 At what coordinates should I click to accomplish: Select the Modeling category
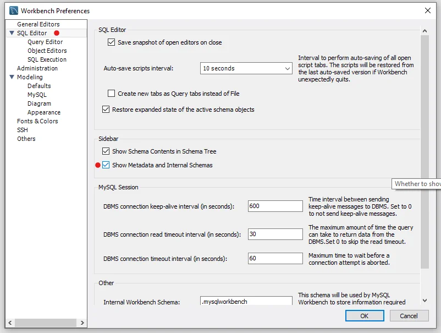click(30, 77)
